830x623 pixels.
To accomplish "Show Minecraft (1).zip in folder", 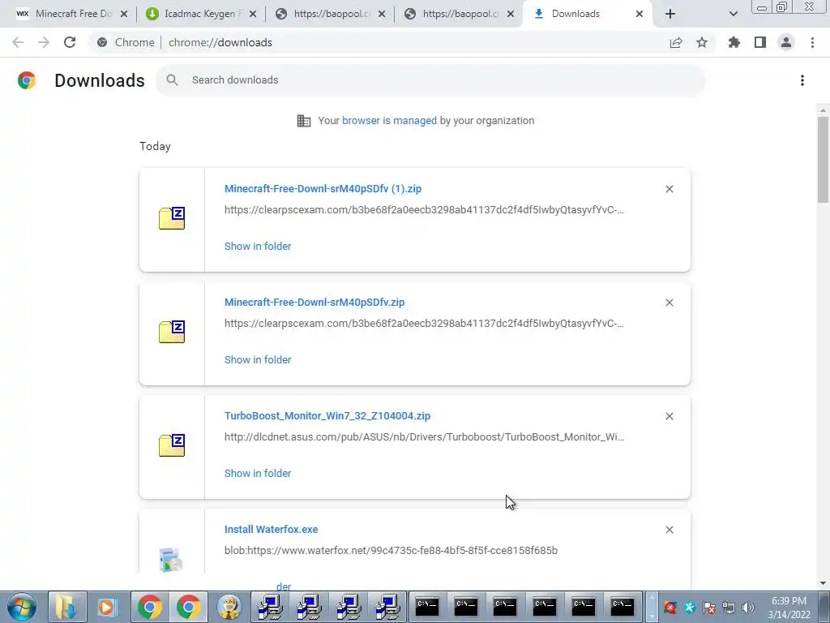I will point(258,247).
